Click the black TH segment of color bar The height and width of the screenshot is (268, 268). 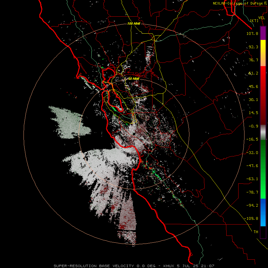click(263, 232)
